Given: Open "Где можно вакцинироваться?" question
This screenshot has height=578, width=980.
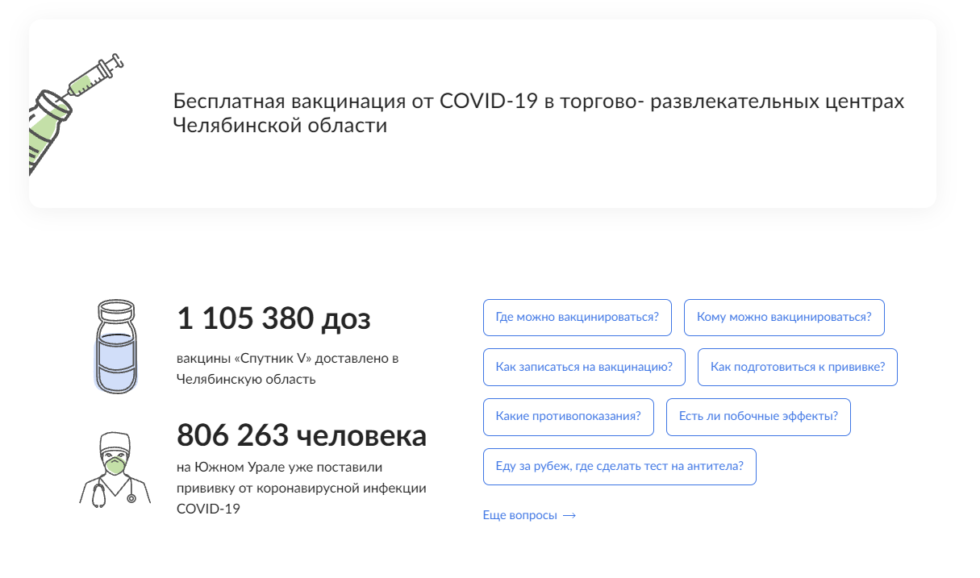Looking at the screenshot, I should pos(577,318).
